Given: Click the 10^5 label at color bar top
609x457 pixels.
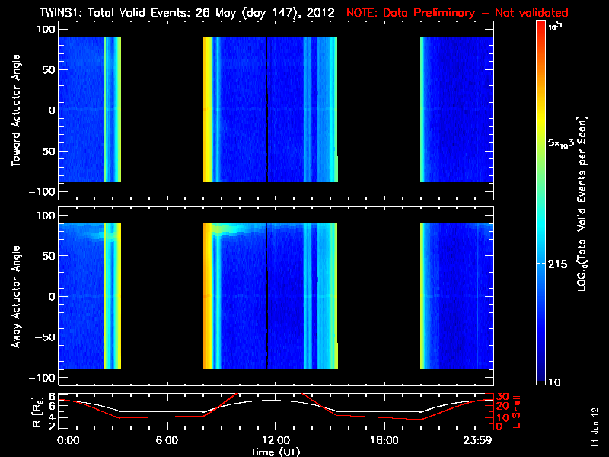Looking at the screenshot, I should pos(556,26).
